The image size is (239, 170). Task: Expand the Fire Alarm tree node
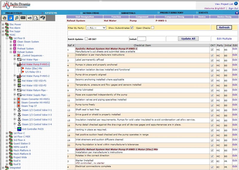click(x=3, y=28)
